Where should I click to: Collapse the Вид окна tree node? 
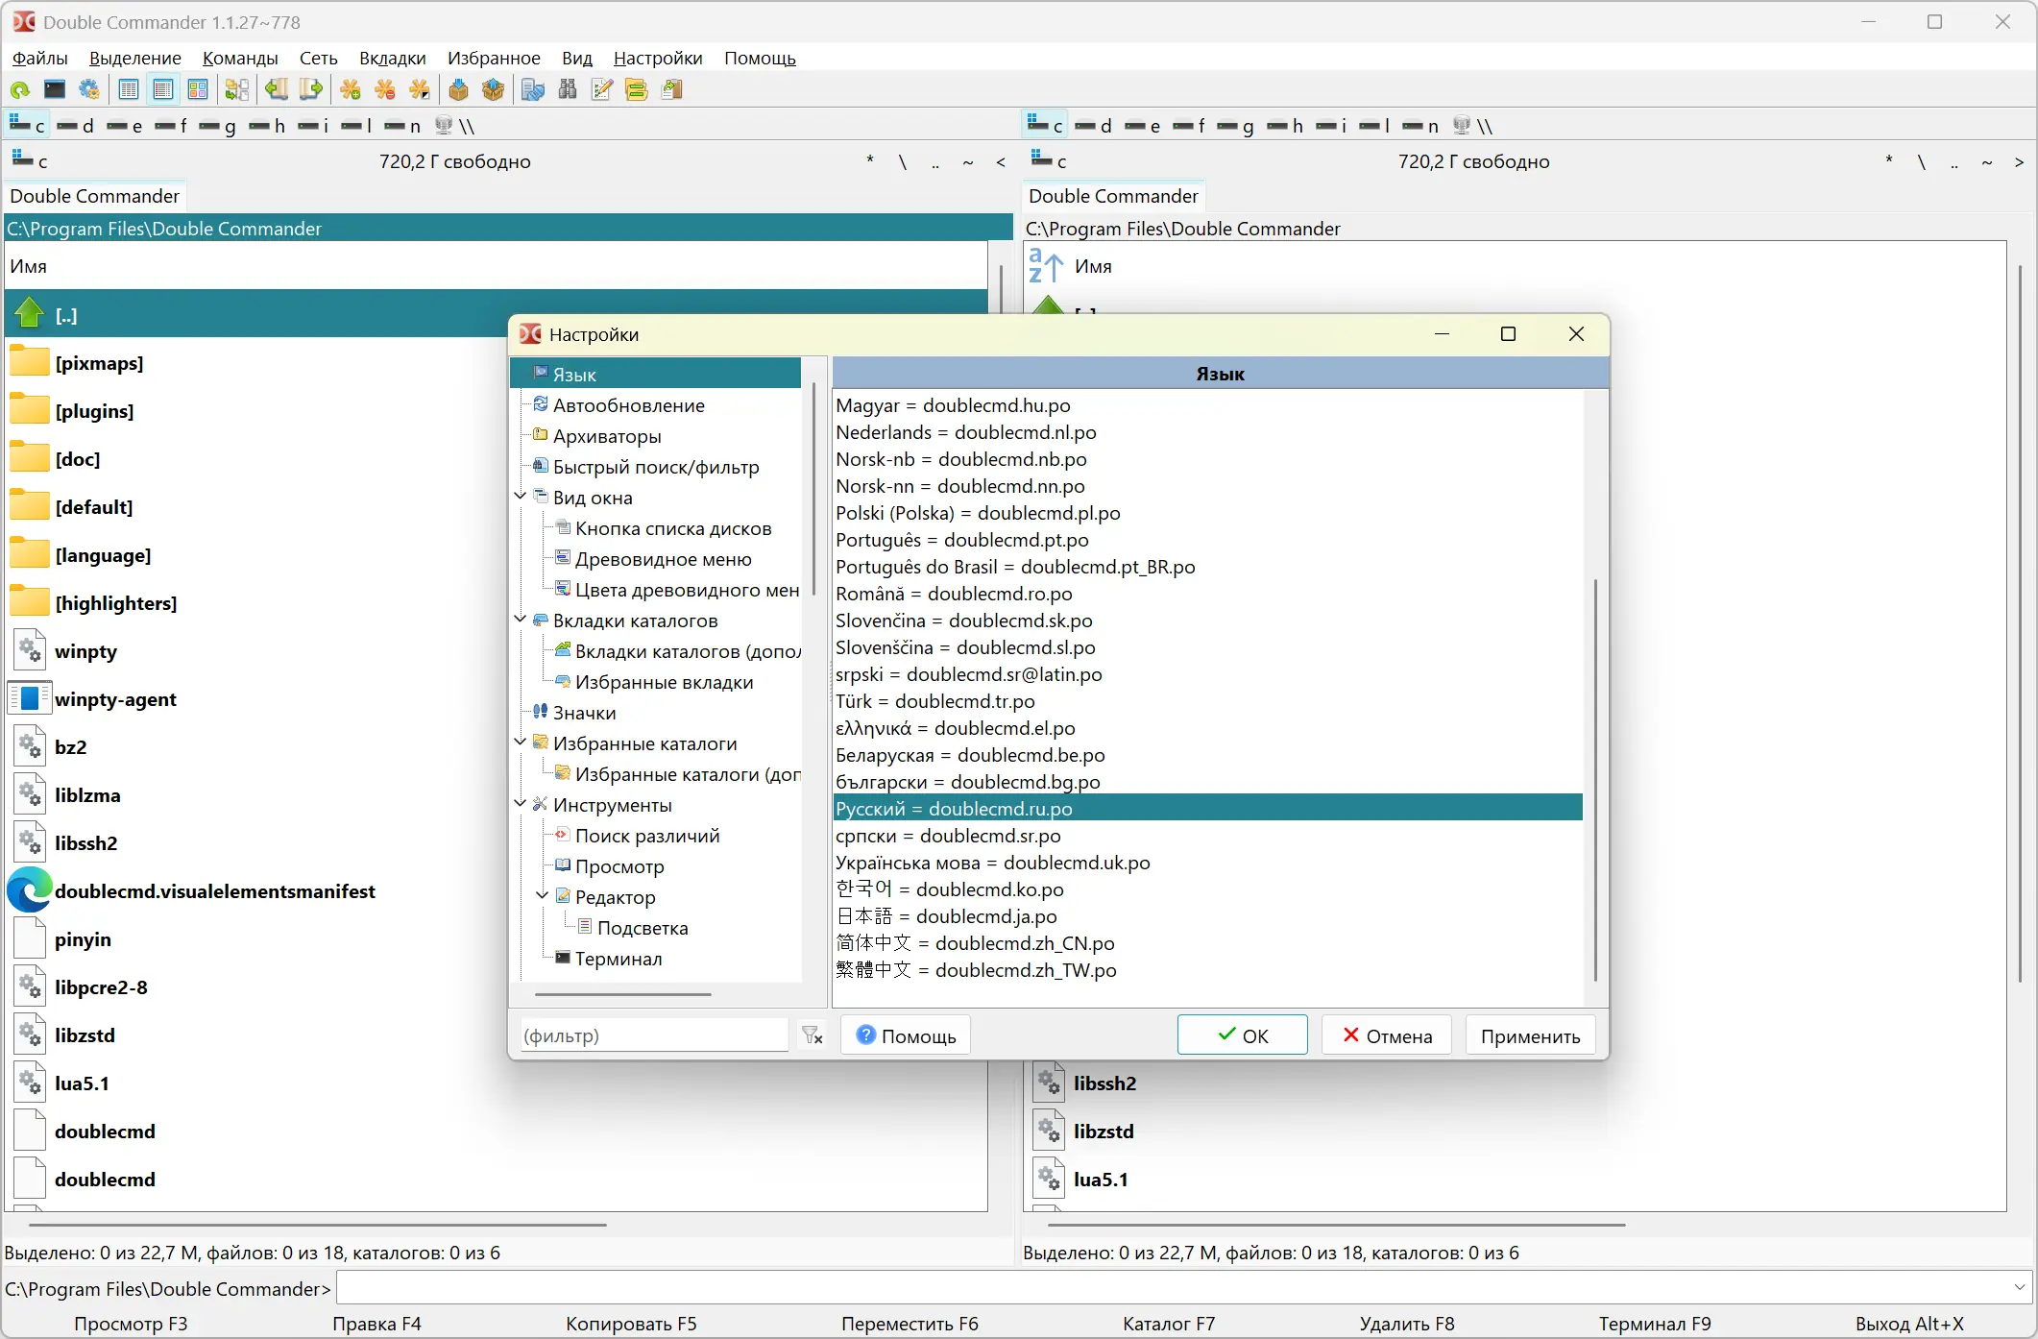pos(521,497)
